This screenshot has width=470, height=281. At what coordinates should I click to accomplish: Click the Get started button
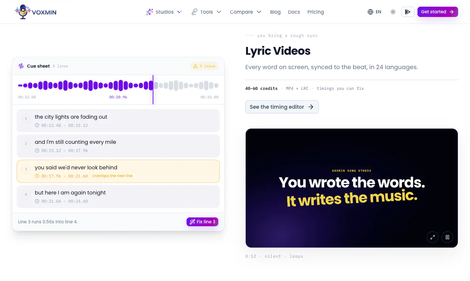pyautogui.click(x=437, y=12)
